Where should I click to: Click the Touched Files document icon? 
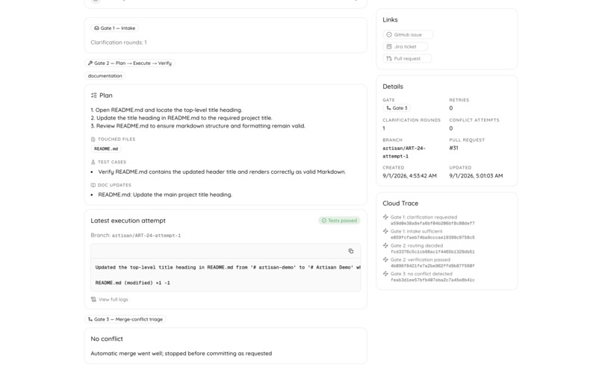[x=93, y=140]
